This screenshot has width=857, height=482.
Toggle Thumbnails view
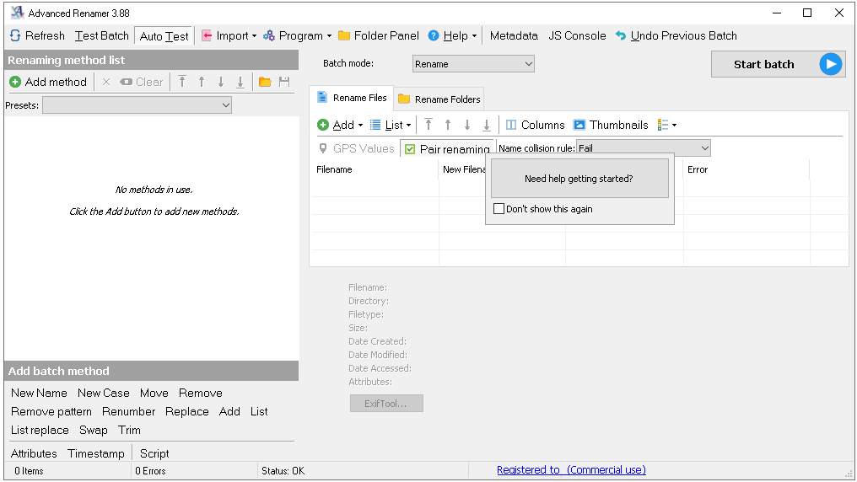tap(611, 125)
